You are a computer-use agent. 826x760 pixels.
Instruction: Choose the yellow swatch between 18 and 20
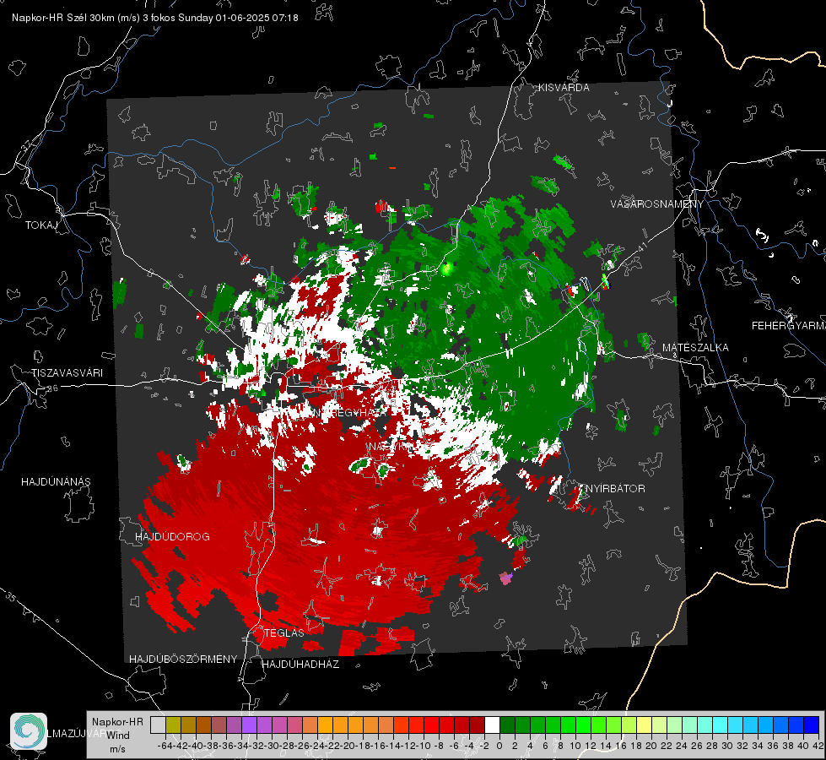[644, 725]
